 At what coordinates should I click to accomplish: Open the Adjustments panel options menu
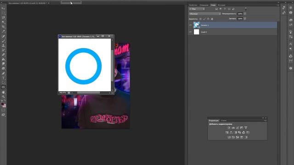(265, 121)
